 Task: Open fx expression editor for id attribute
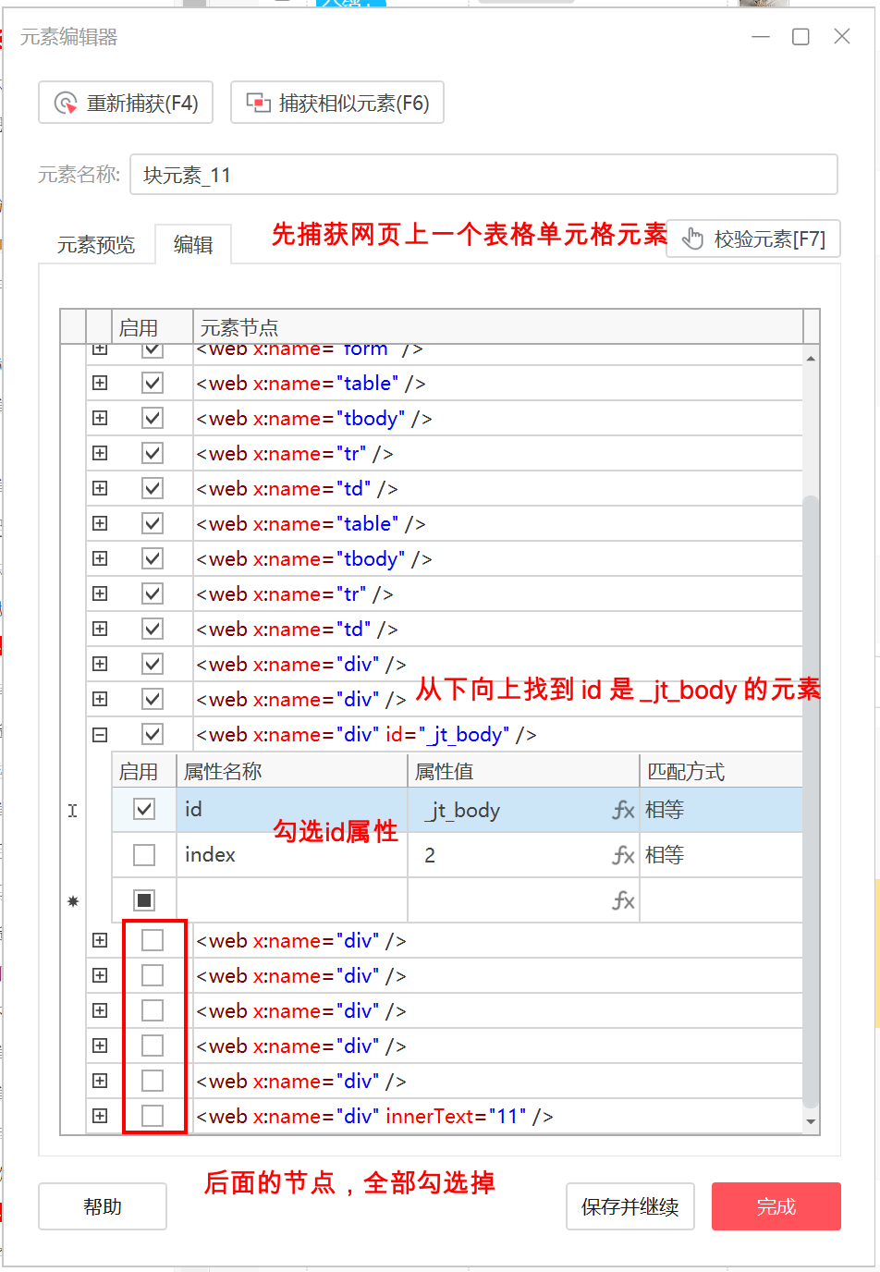point(624,811)
